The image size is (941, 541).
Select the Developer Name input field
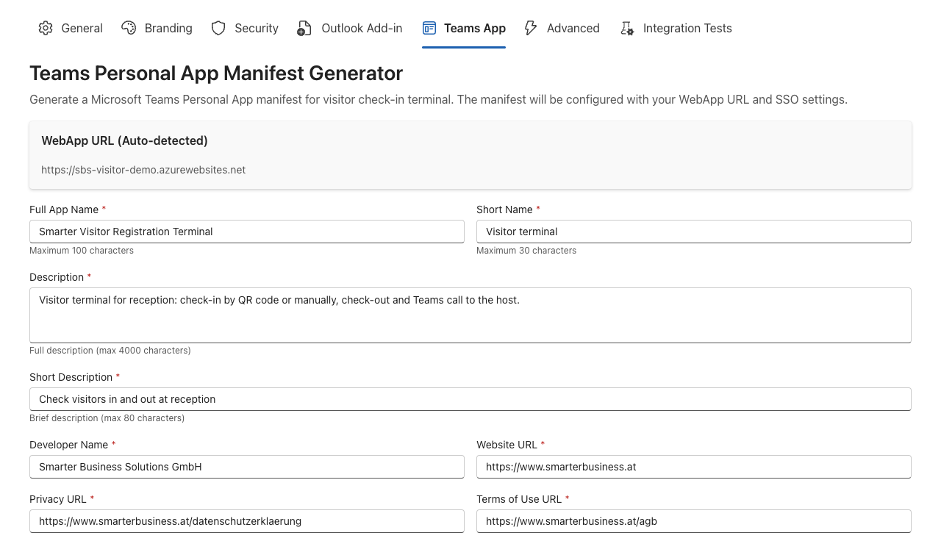(x=247, y=467)
